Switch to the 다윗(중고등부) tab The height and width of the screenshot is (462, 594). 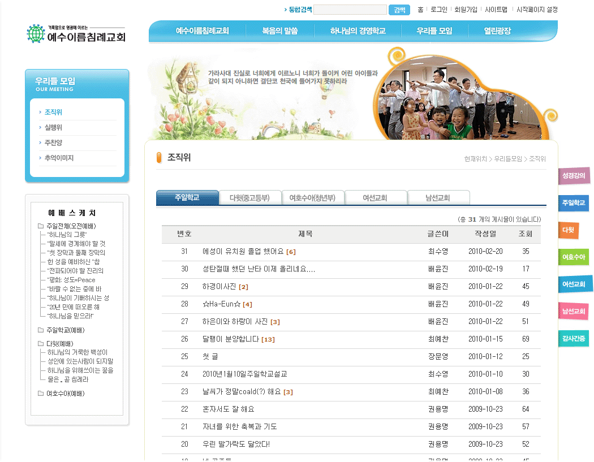coord(249,198)
